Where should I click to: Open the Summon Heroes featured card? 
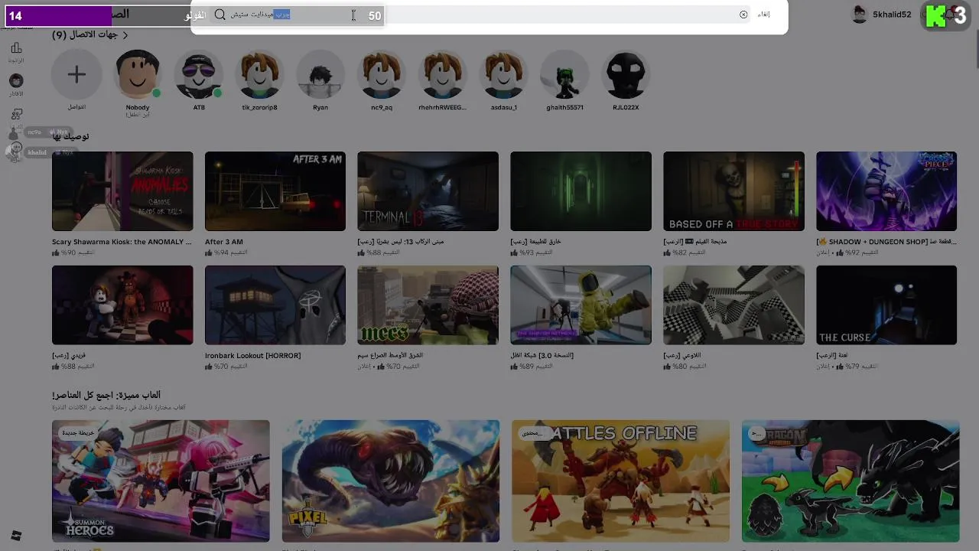[x=161, y=481]
